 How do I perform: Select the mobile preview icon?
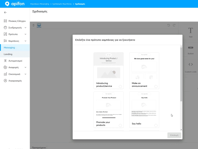tap(34, 25)
